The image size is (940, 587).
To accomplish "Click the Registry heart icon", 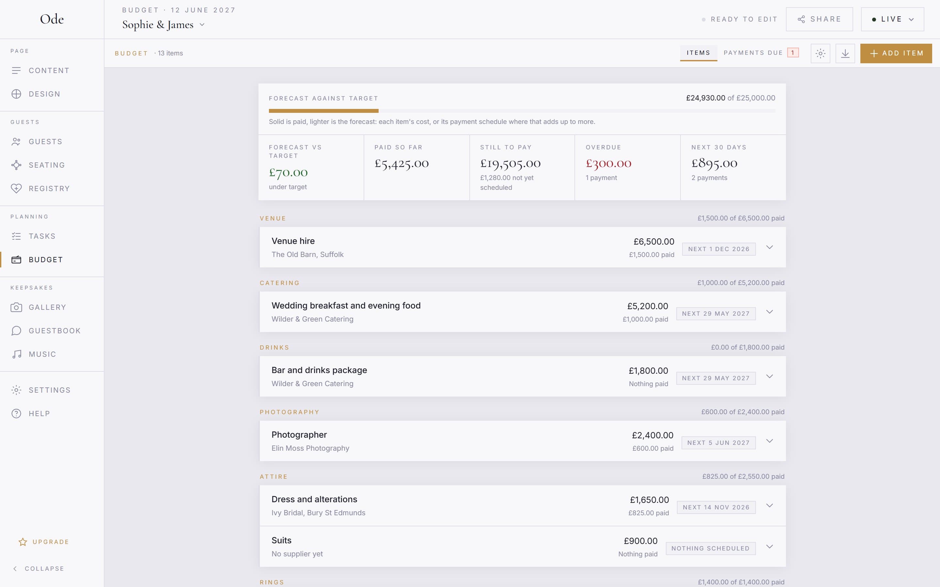I will coord(16,189).
